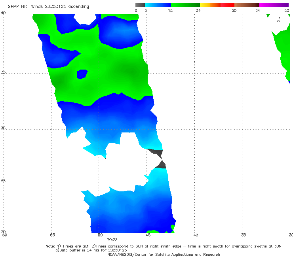This screenshot has width=293, height=257.
Task: Click the small blue patch inside the green wind area
Action: [x=82, y=74]
